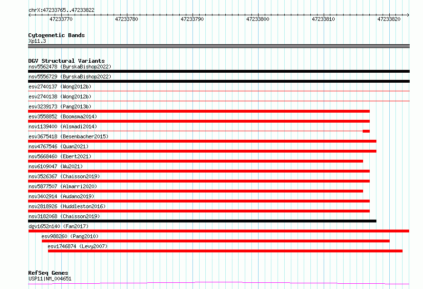Click ruler tick label 47233780
The image size is (423, 289).
[126, 19]
